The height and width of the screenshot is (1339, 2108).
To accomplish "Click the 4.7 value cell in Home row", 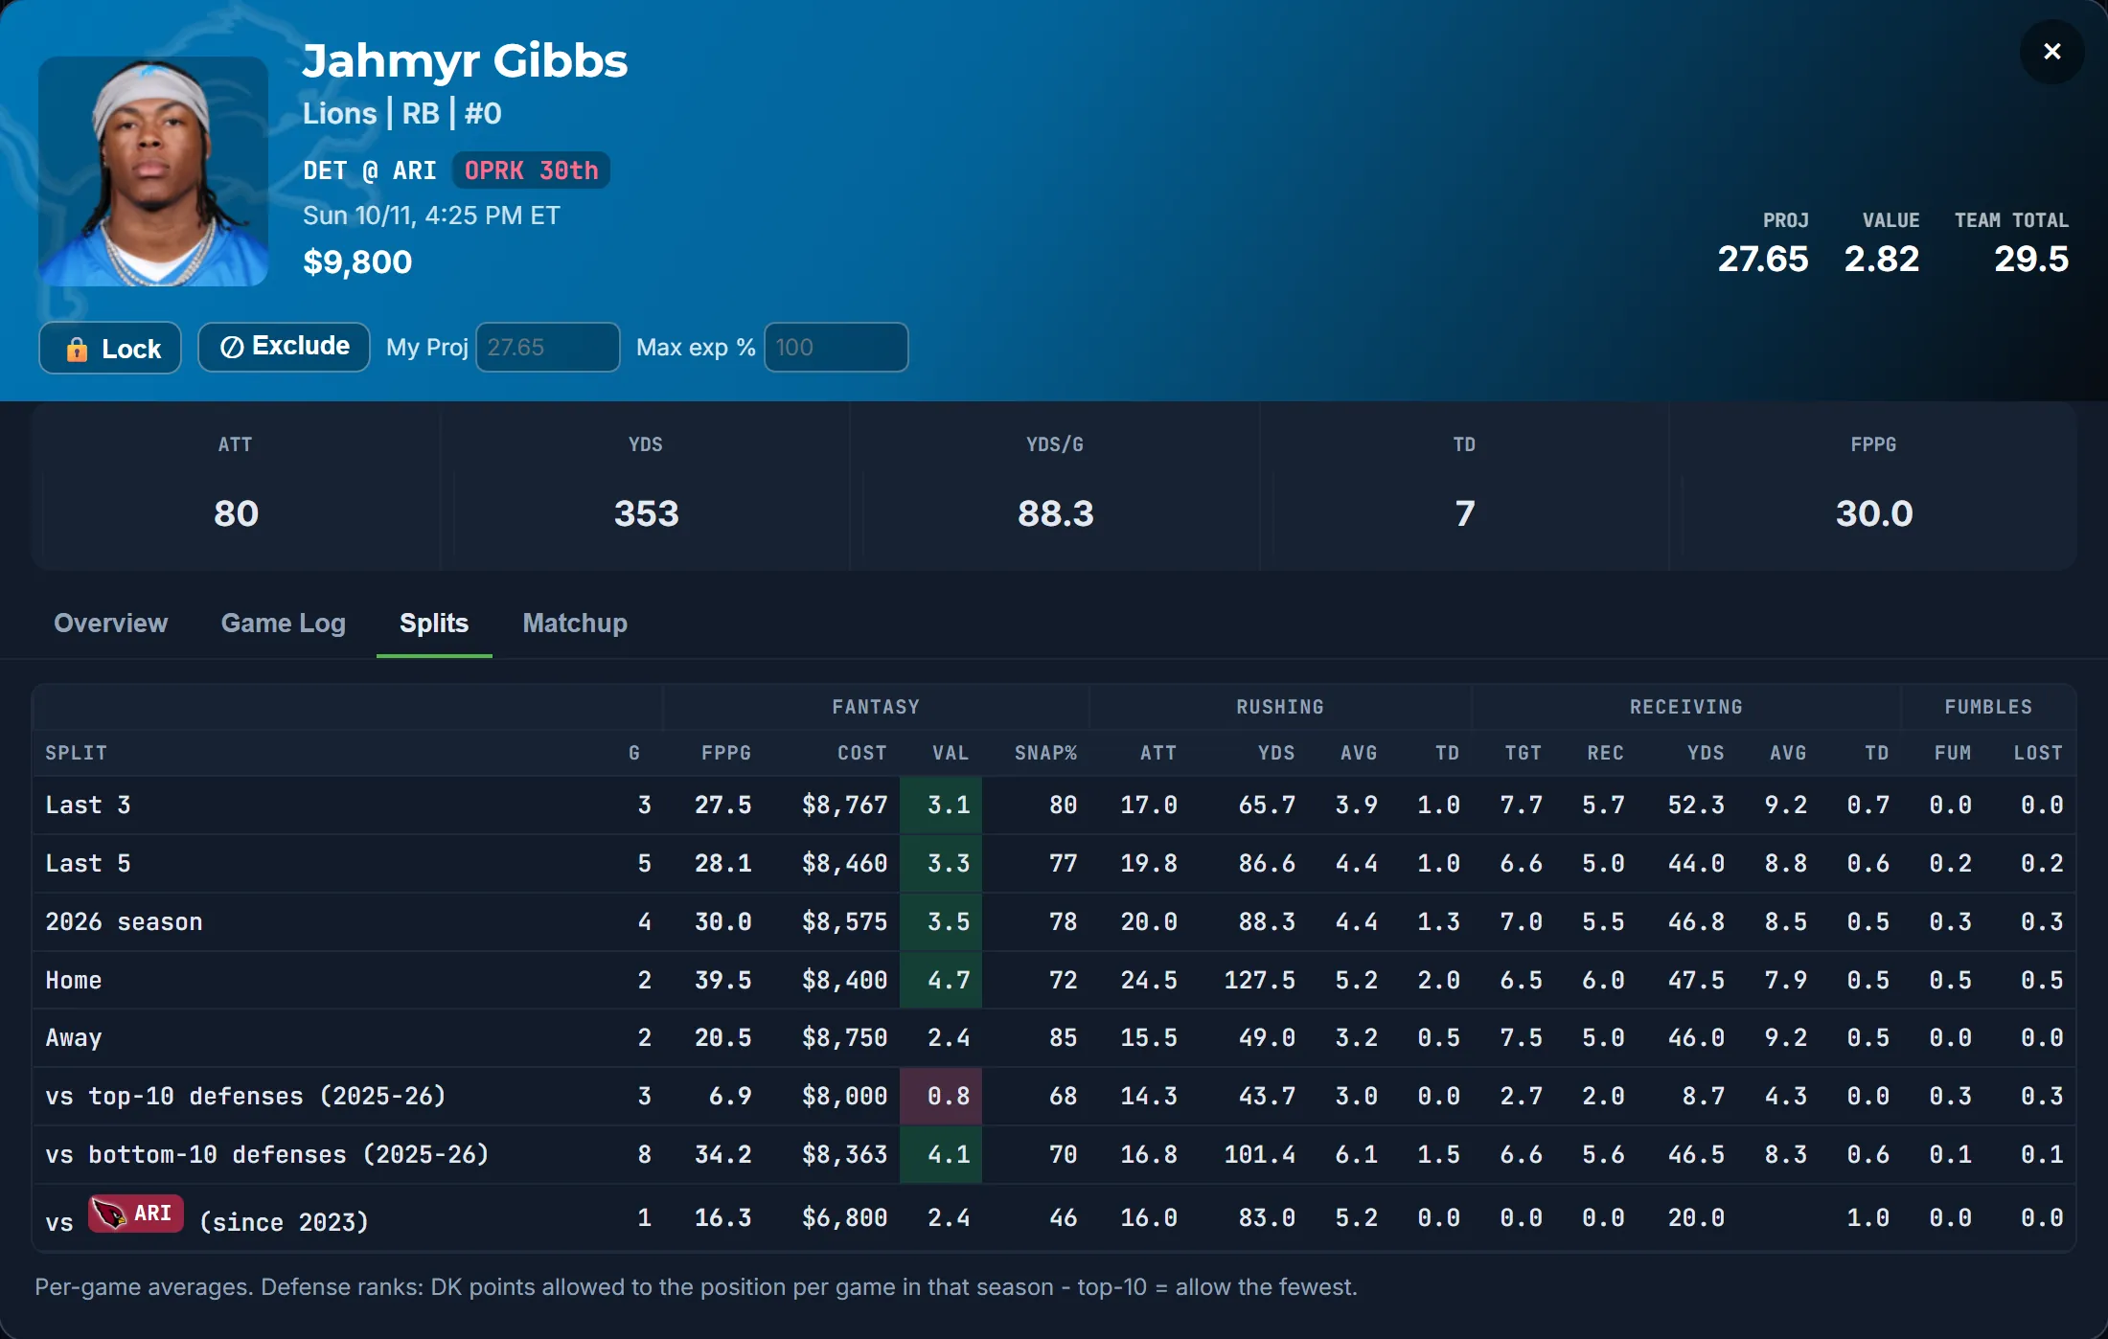I will (941, 981).
